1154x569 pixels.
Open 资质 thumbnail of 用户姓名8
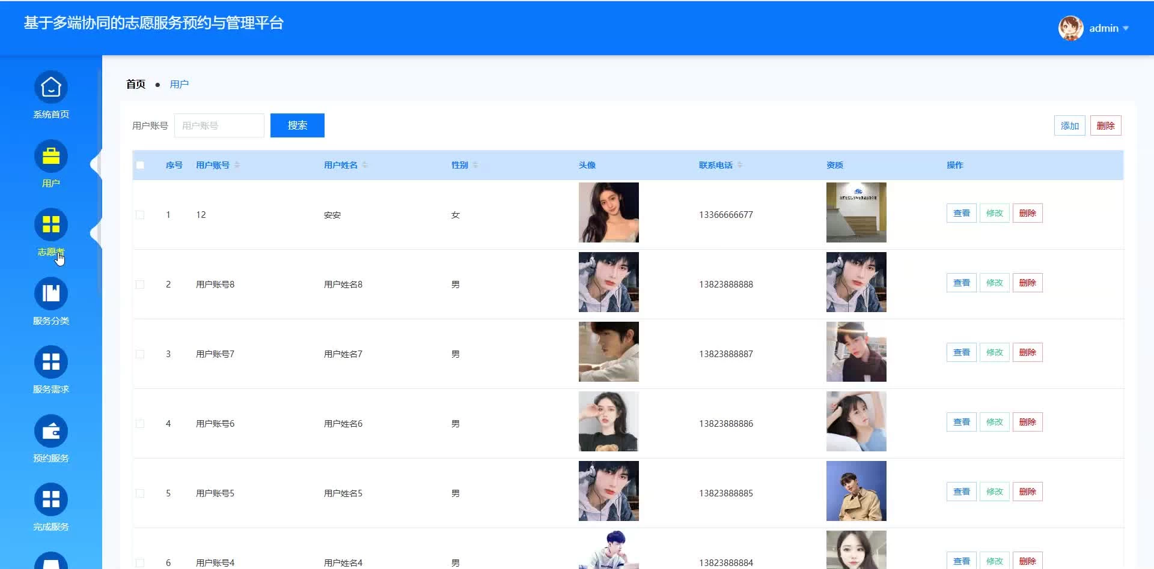[856, 282]
